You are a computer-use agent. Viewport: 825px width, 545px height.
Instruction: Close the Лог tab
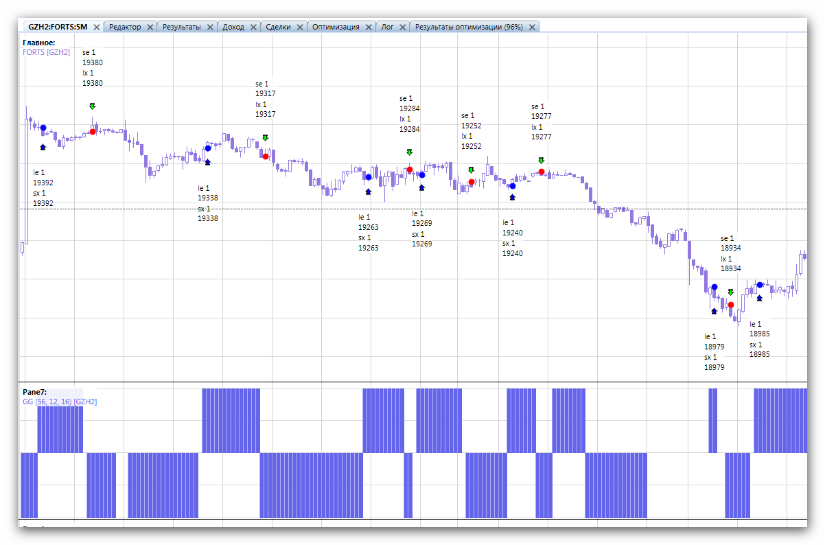[x=402, y=27]
